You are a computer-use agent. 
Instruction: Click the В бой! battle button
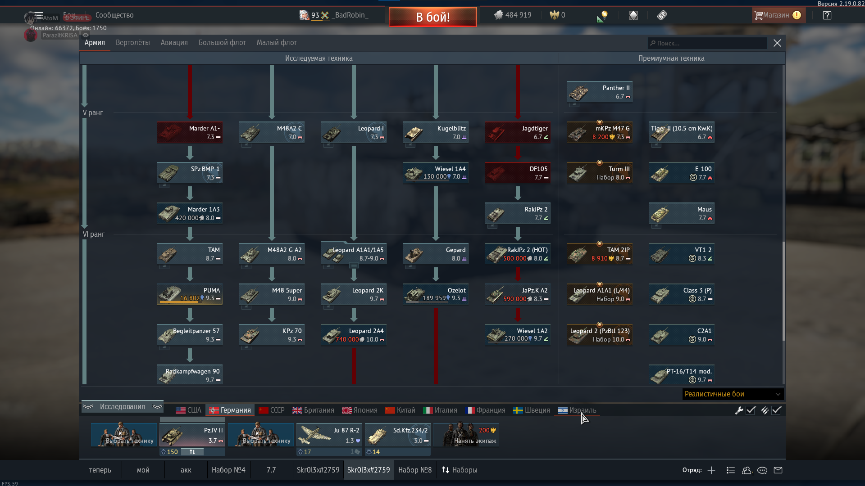pyautogui.click(x=432, y=17)
